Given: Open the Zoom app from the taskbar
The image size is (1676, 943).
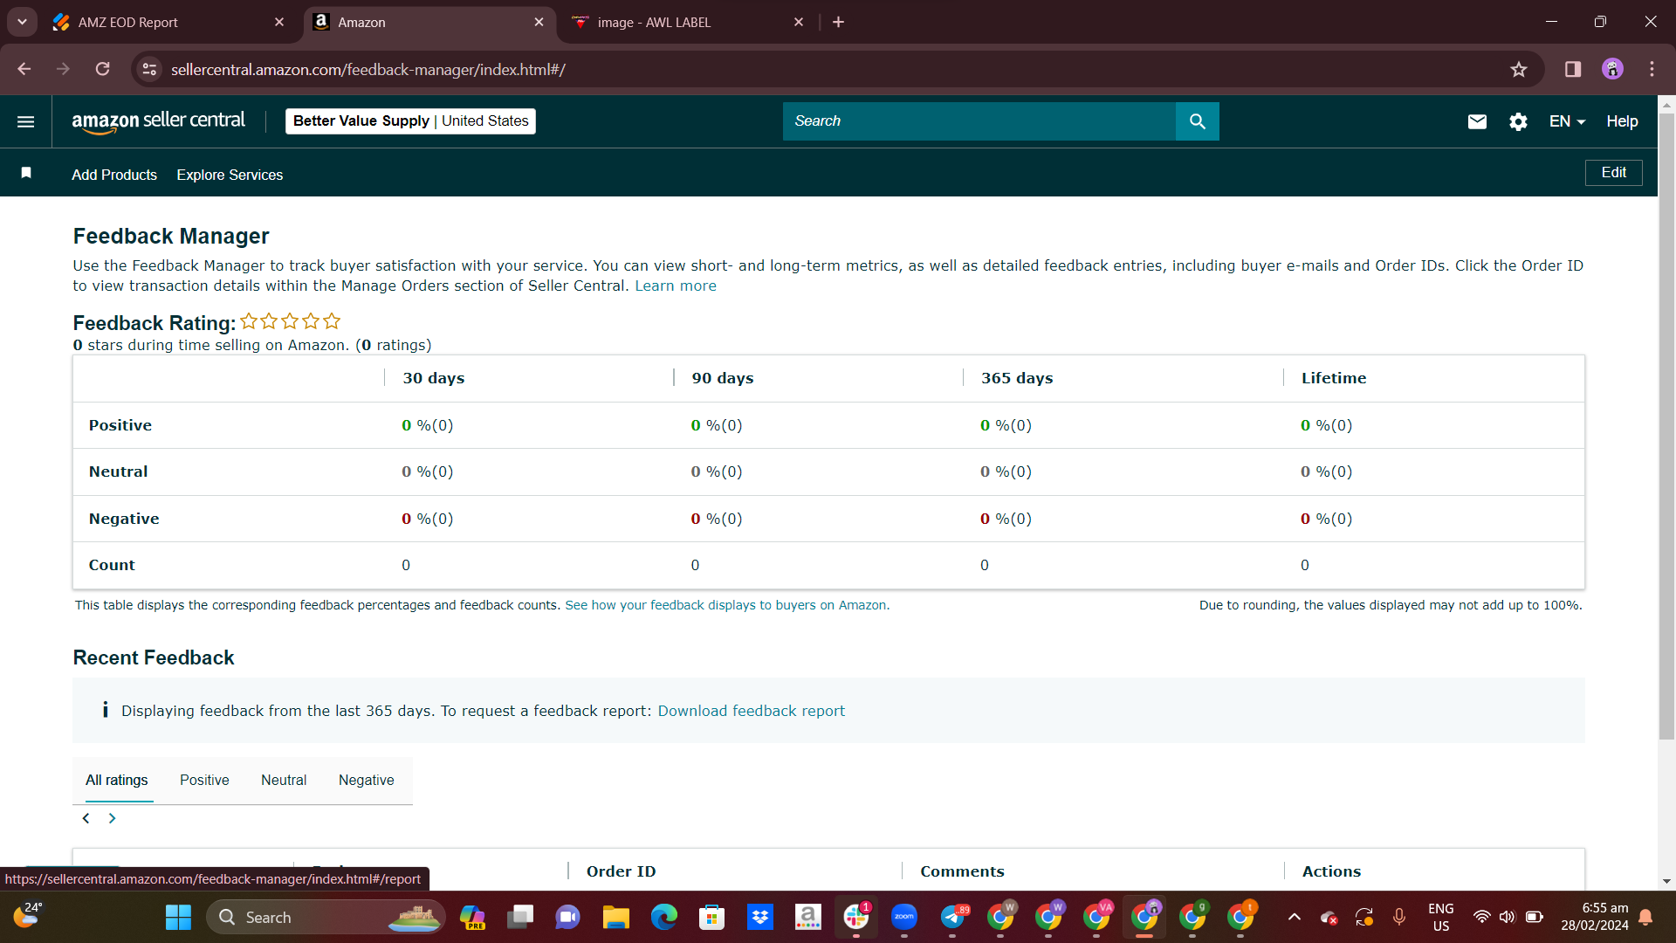Looking at the screenshot, I should (904, 917).
